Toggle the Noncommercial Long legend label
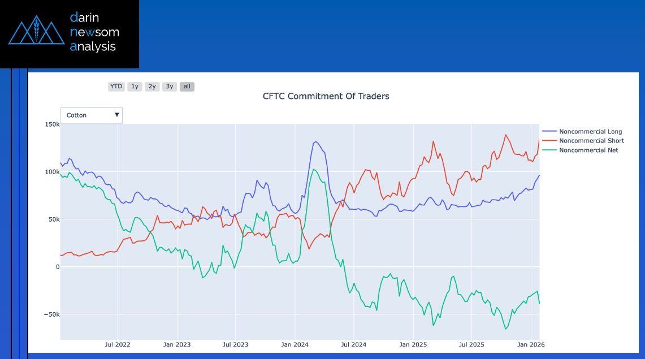 pyautogui.click(x=590, y=132)
